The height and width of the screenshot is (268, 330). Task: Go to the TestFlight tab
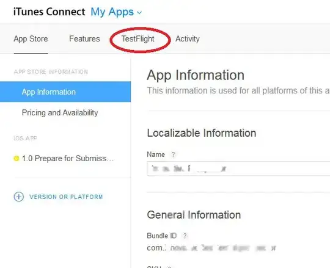pos(138,39)
